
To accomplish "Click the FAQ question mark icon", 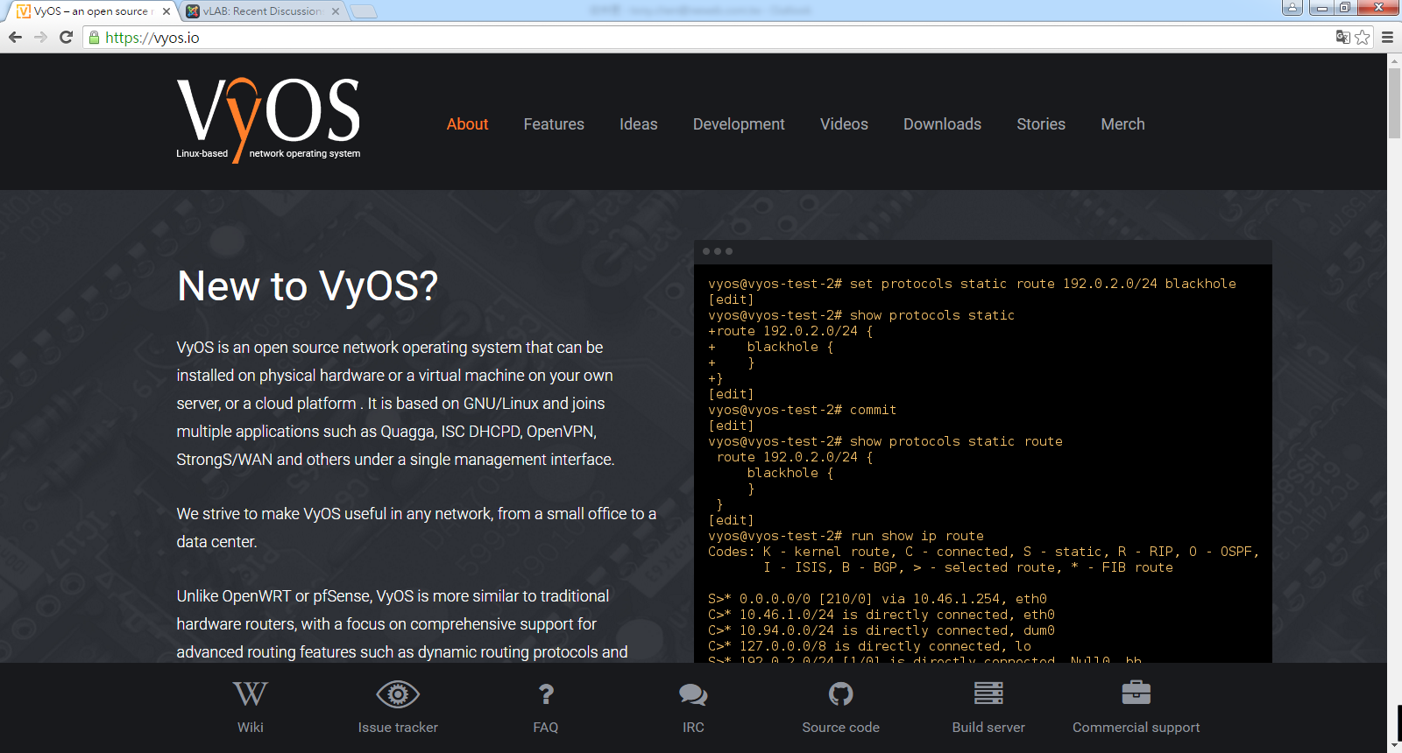I will (546, 694).
